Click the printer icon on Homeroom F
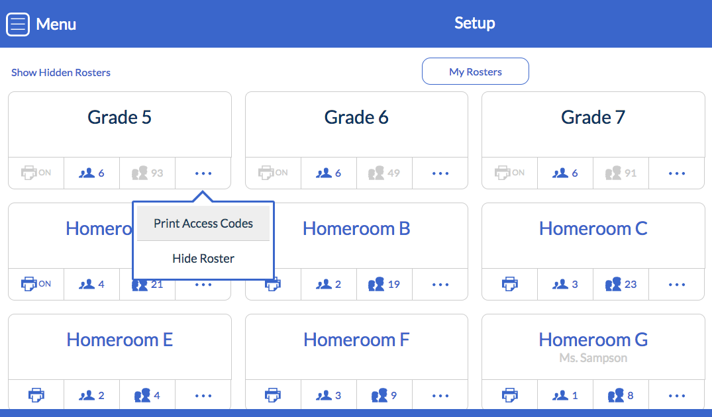Screen dimensions: 712x417 pos(273,395)
